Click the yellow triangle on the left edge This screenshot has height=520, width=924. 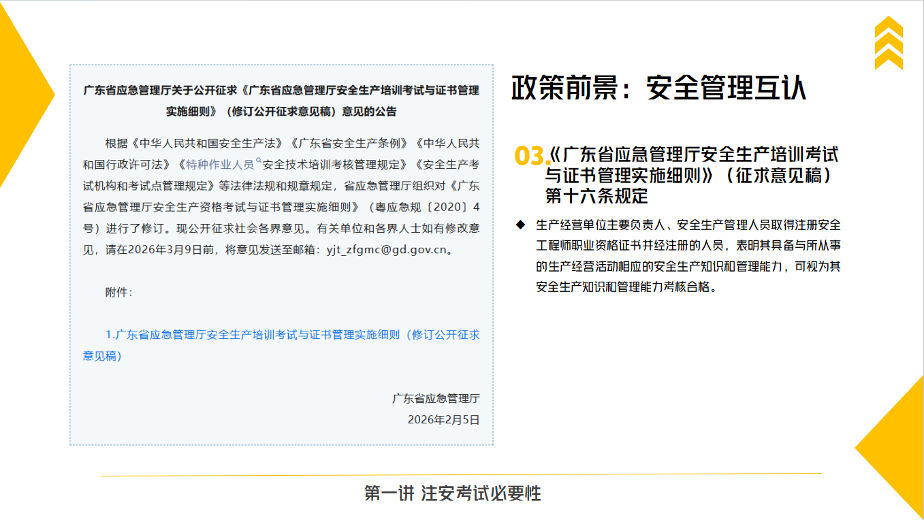(20, 95)
